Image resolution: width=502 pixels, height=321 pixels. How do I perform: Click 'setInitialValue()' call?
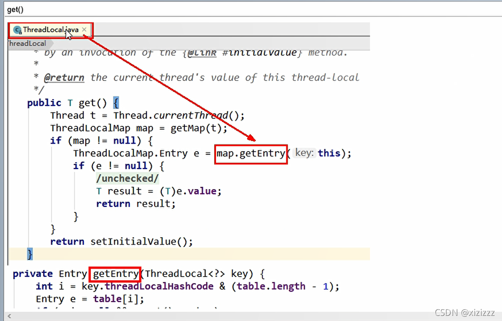pyautogui.click(x=139, y=241)
